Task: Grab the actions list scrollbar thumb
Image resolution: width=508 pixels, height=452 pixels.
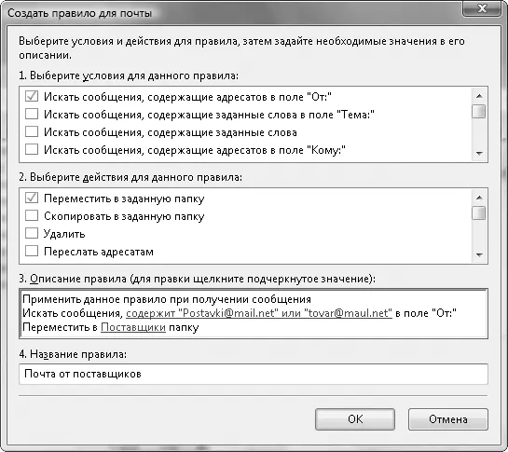Action: [x=479, y=212]
